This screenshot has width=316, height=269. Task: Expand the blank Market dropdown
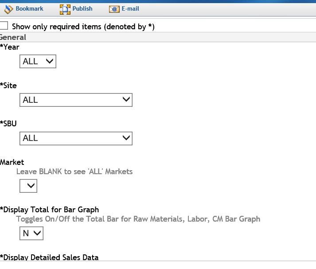28,186
